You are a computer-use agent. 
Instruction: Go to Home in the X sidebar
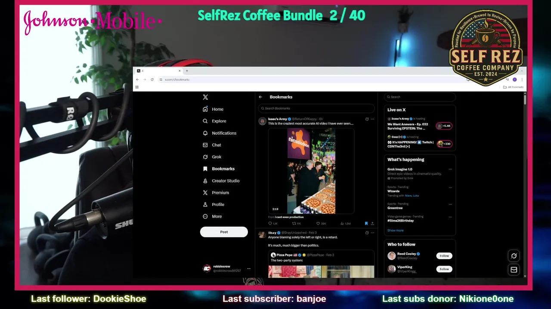click(213, 109)
